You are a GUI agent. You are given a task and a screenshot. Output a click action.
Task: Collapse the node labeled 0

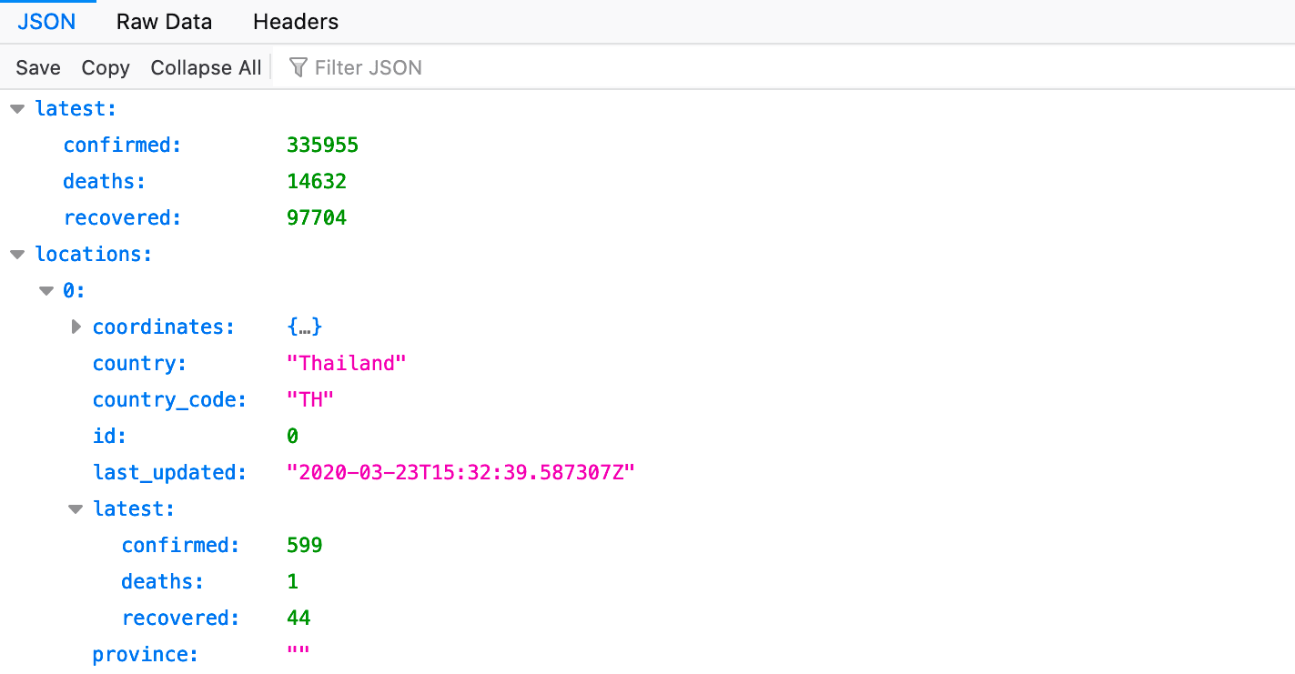[46, 290]
